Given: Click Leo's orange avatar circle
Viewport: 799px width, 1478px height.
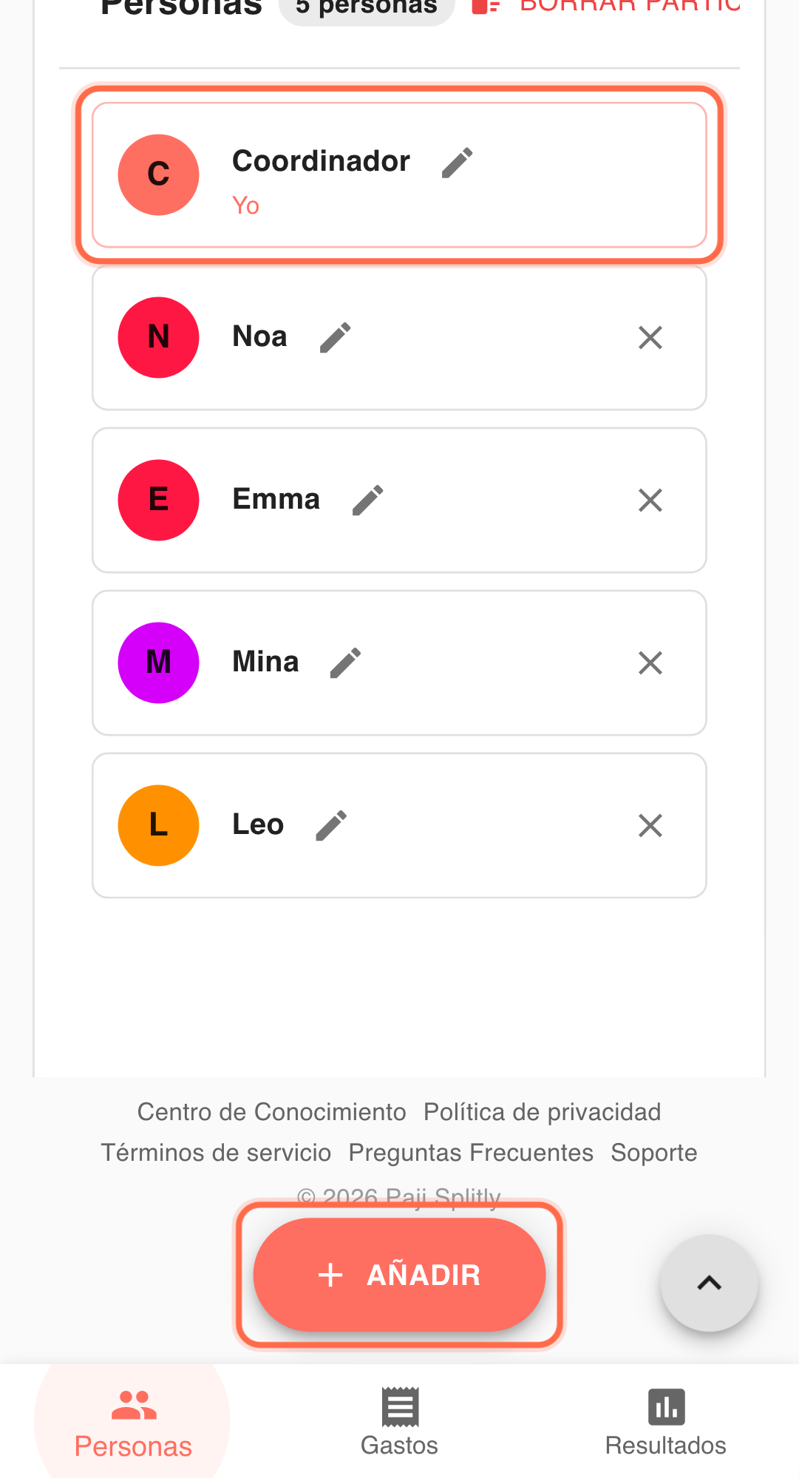Looking at the screenshot, I should click(x=158, y=825).
